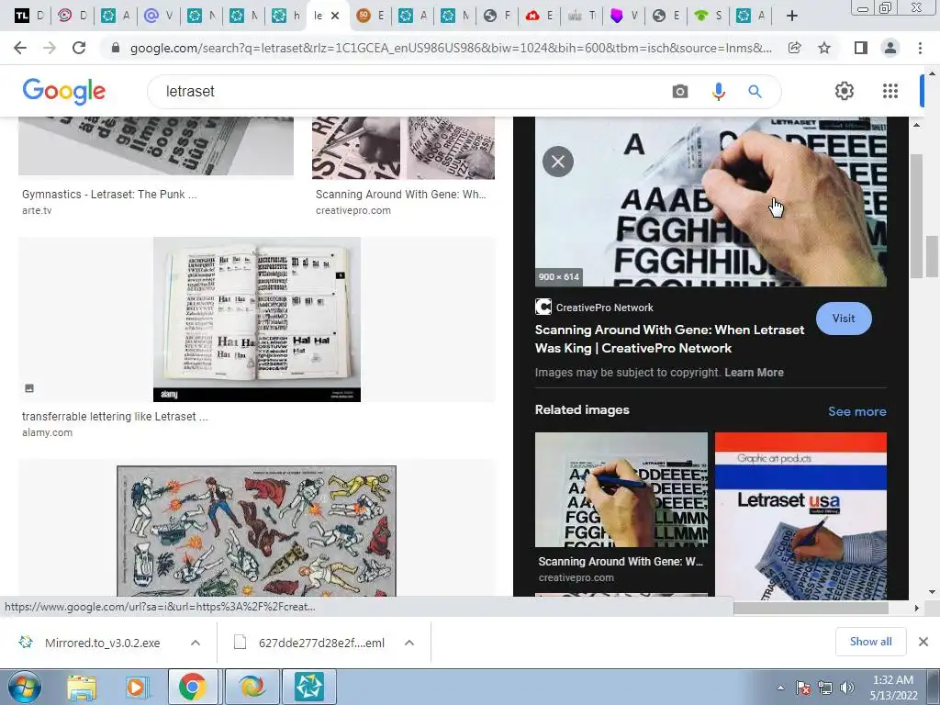
Task: Close the active letraset tab
Action: (335, 17)
